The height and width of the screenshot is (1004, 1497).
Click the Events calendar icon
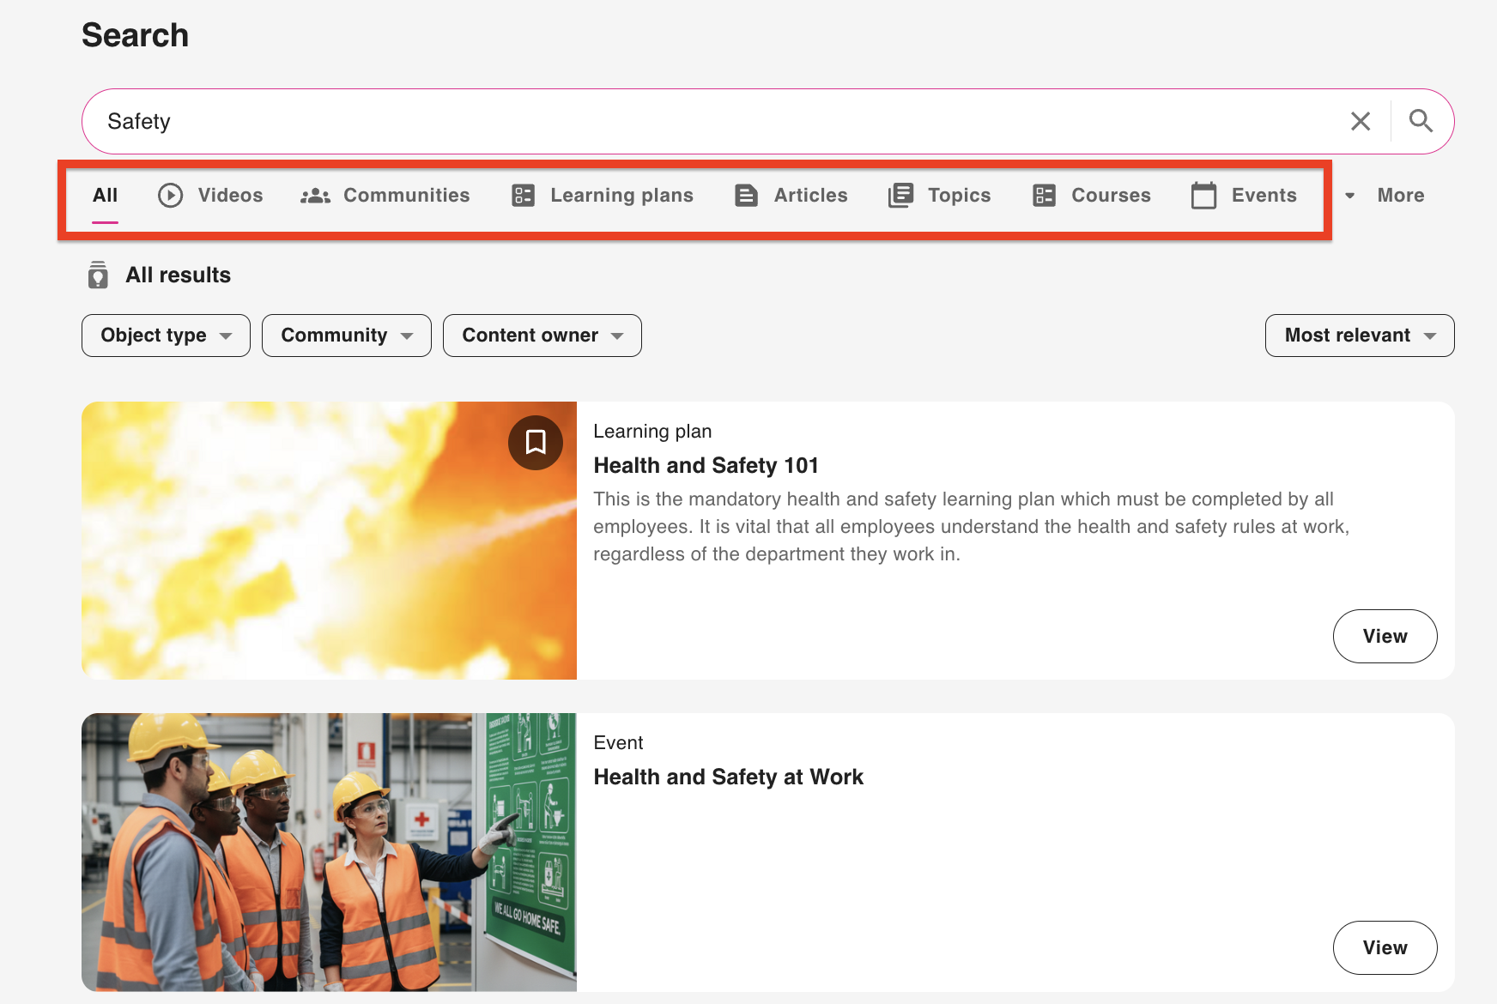[1203, 196]
